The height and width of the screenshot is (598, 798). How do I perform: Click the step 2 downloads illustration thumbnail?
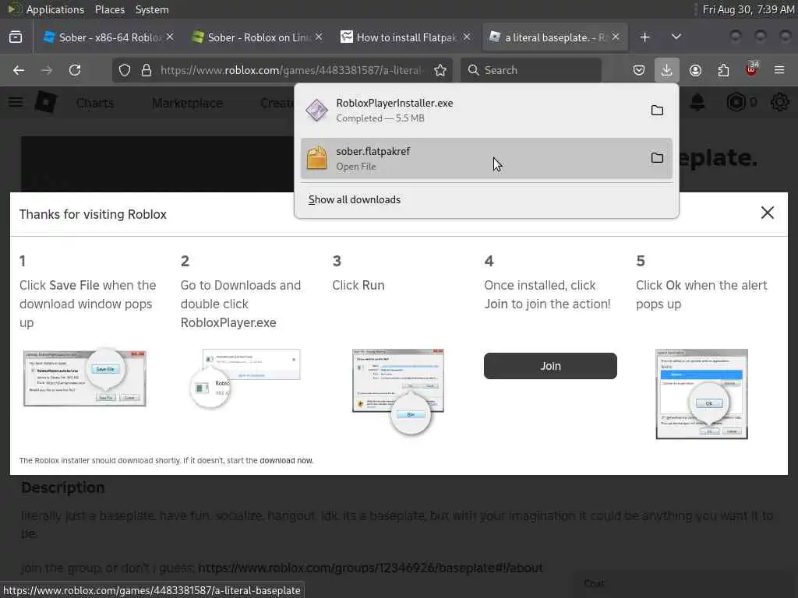tap(245, 378)
